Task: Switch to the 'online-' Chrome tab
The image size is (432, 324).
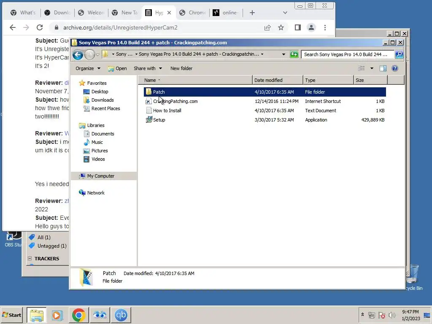Action: (x=226, y=13)
